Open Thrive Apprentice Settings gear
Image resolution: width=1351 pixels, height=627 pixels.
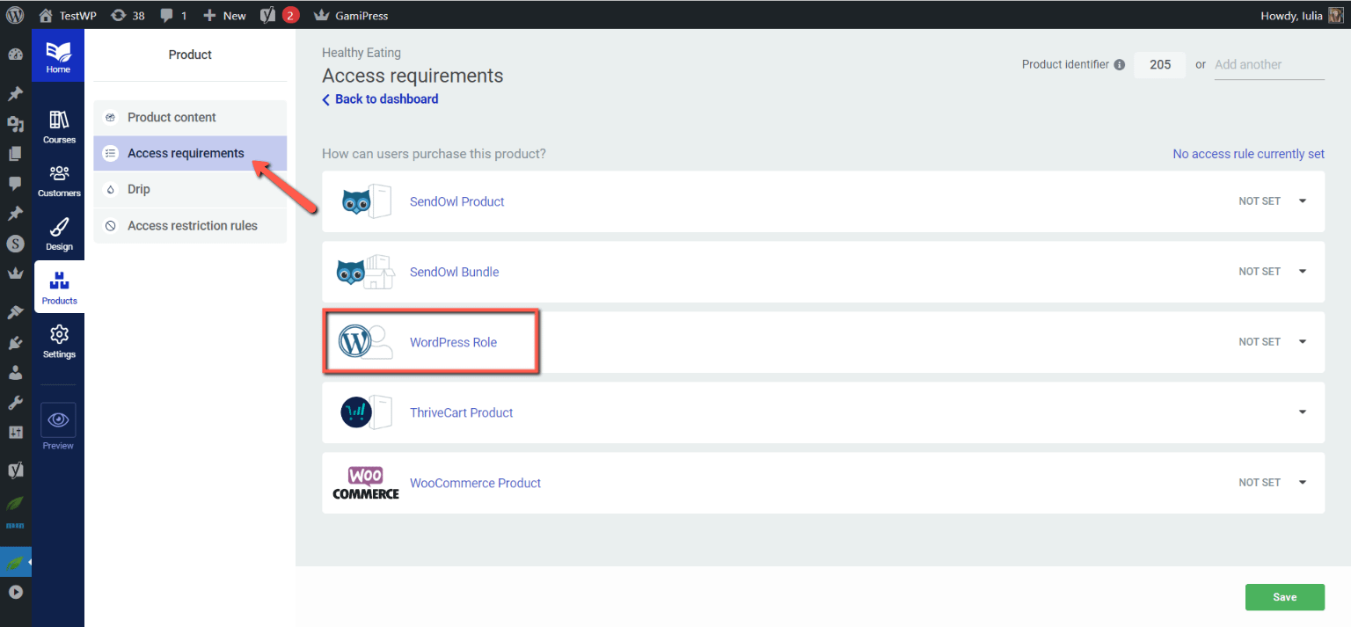tap(59, 342)
